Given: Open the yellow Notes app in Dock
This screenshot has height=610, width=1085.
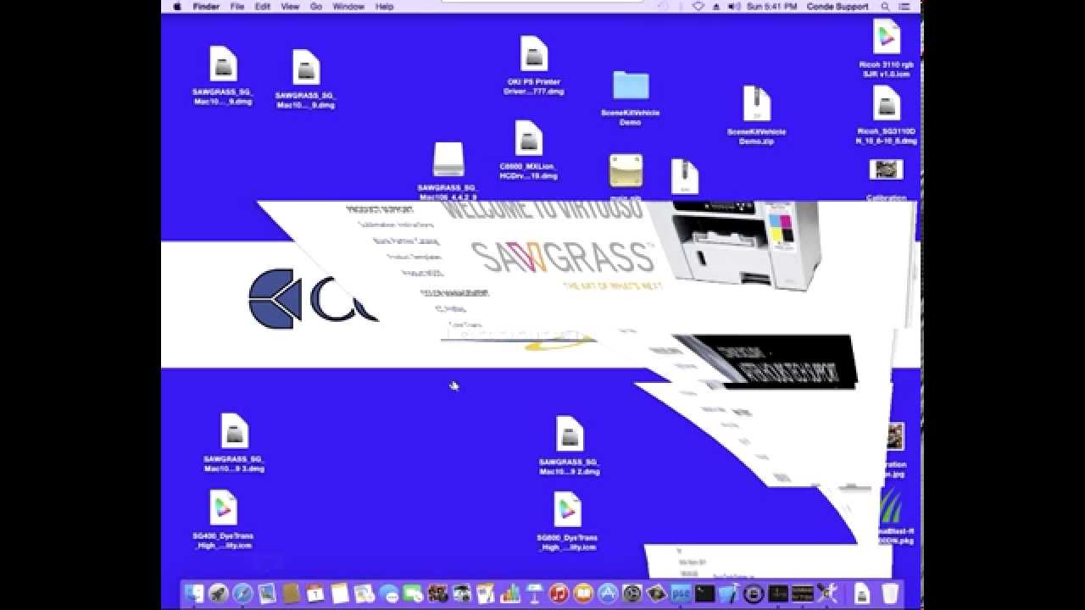Looking at the screenshot, I should click(340, 594).
